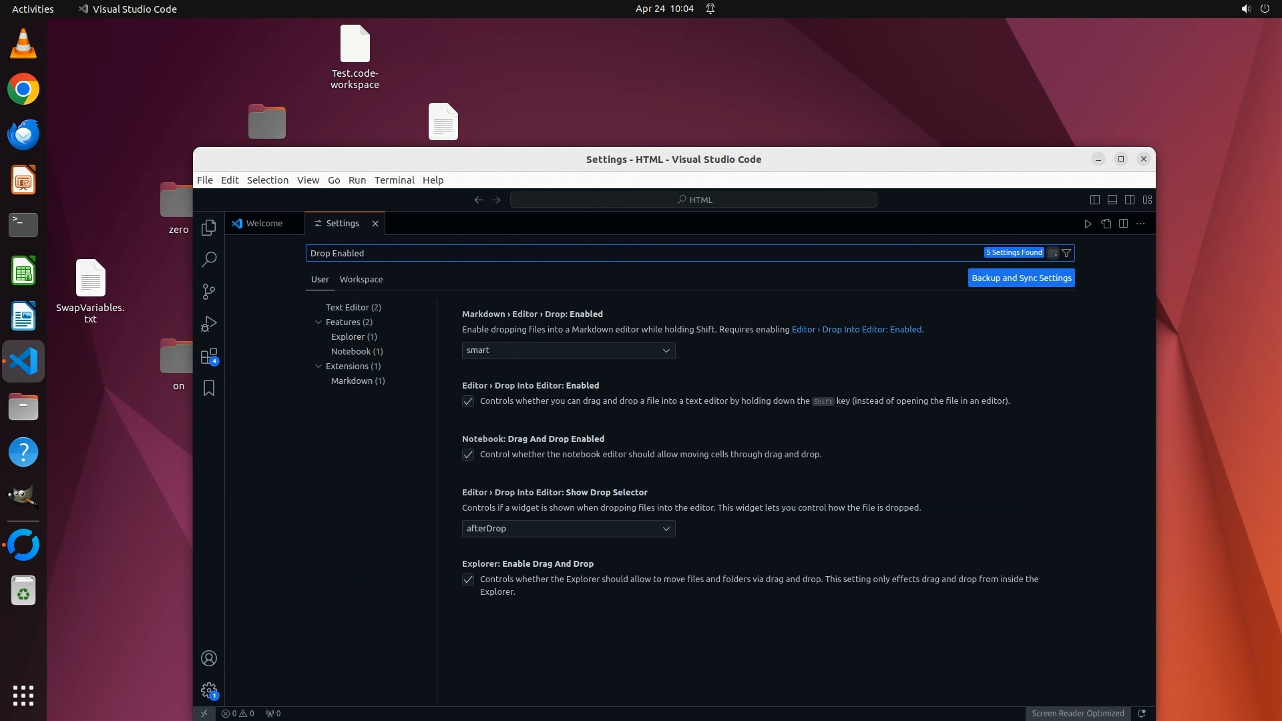
Task: Open the Terminal menu
Action: (x=394, y=180)
